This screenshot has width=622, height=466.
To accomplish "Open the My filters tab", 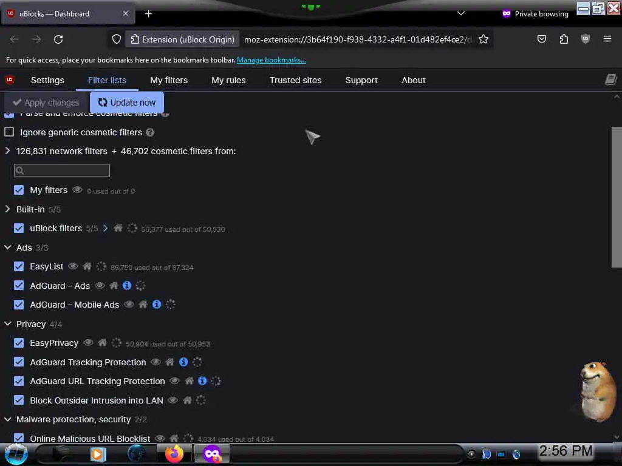I will (169, 80).
